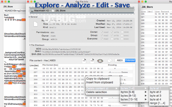172x107 pixels.
Task: Click the Group value admin
Action: (54, 39)
